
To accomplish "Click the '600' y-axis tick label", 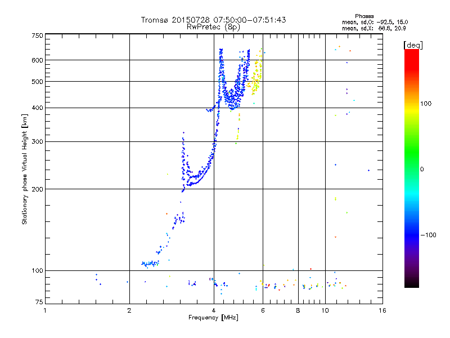I will coord(37,60).
